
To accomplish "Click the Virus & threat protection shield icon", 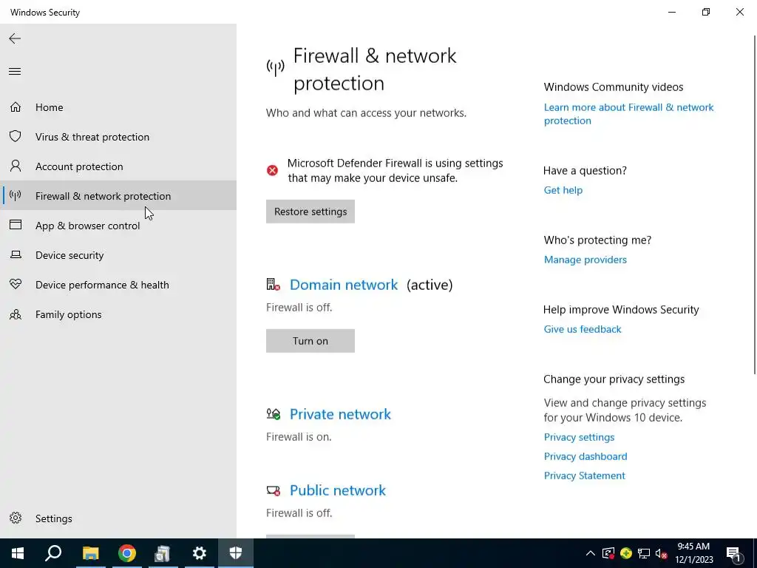I will pyautogui.click(x=15, y=137).
